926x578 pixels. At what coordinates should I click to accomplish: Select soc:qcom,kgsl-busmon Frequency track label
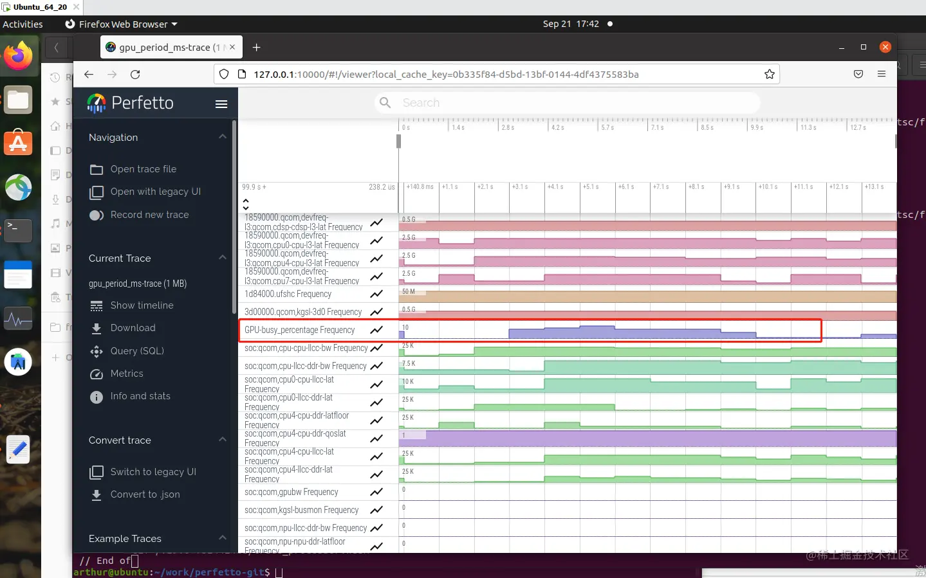(301, 510)
